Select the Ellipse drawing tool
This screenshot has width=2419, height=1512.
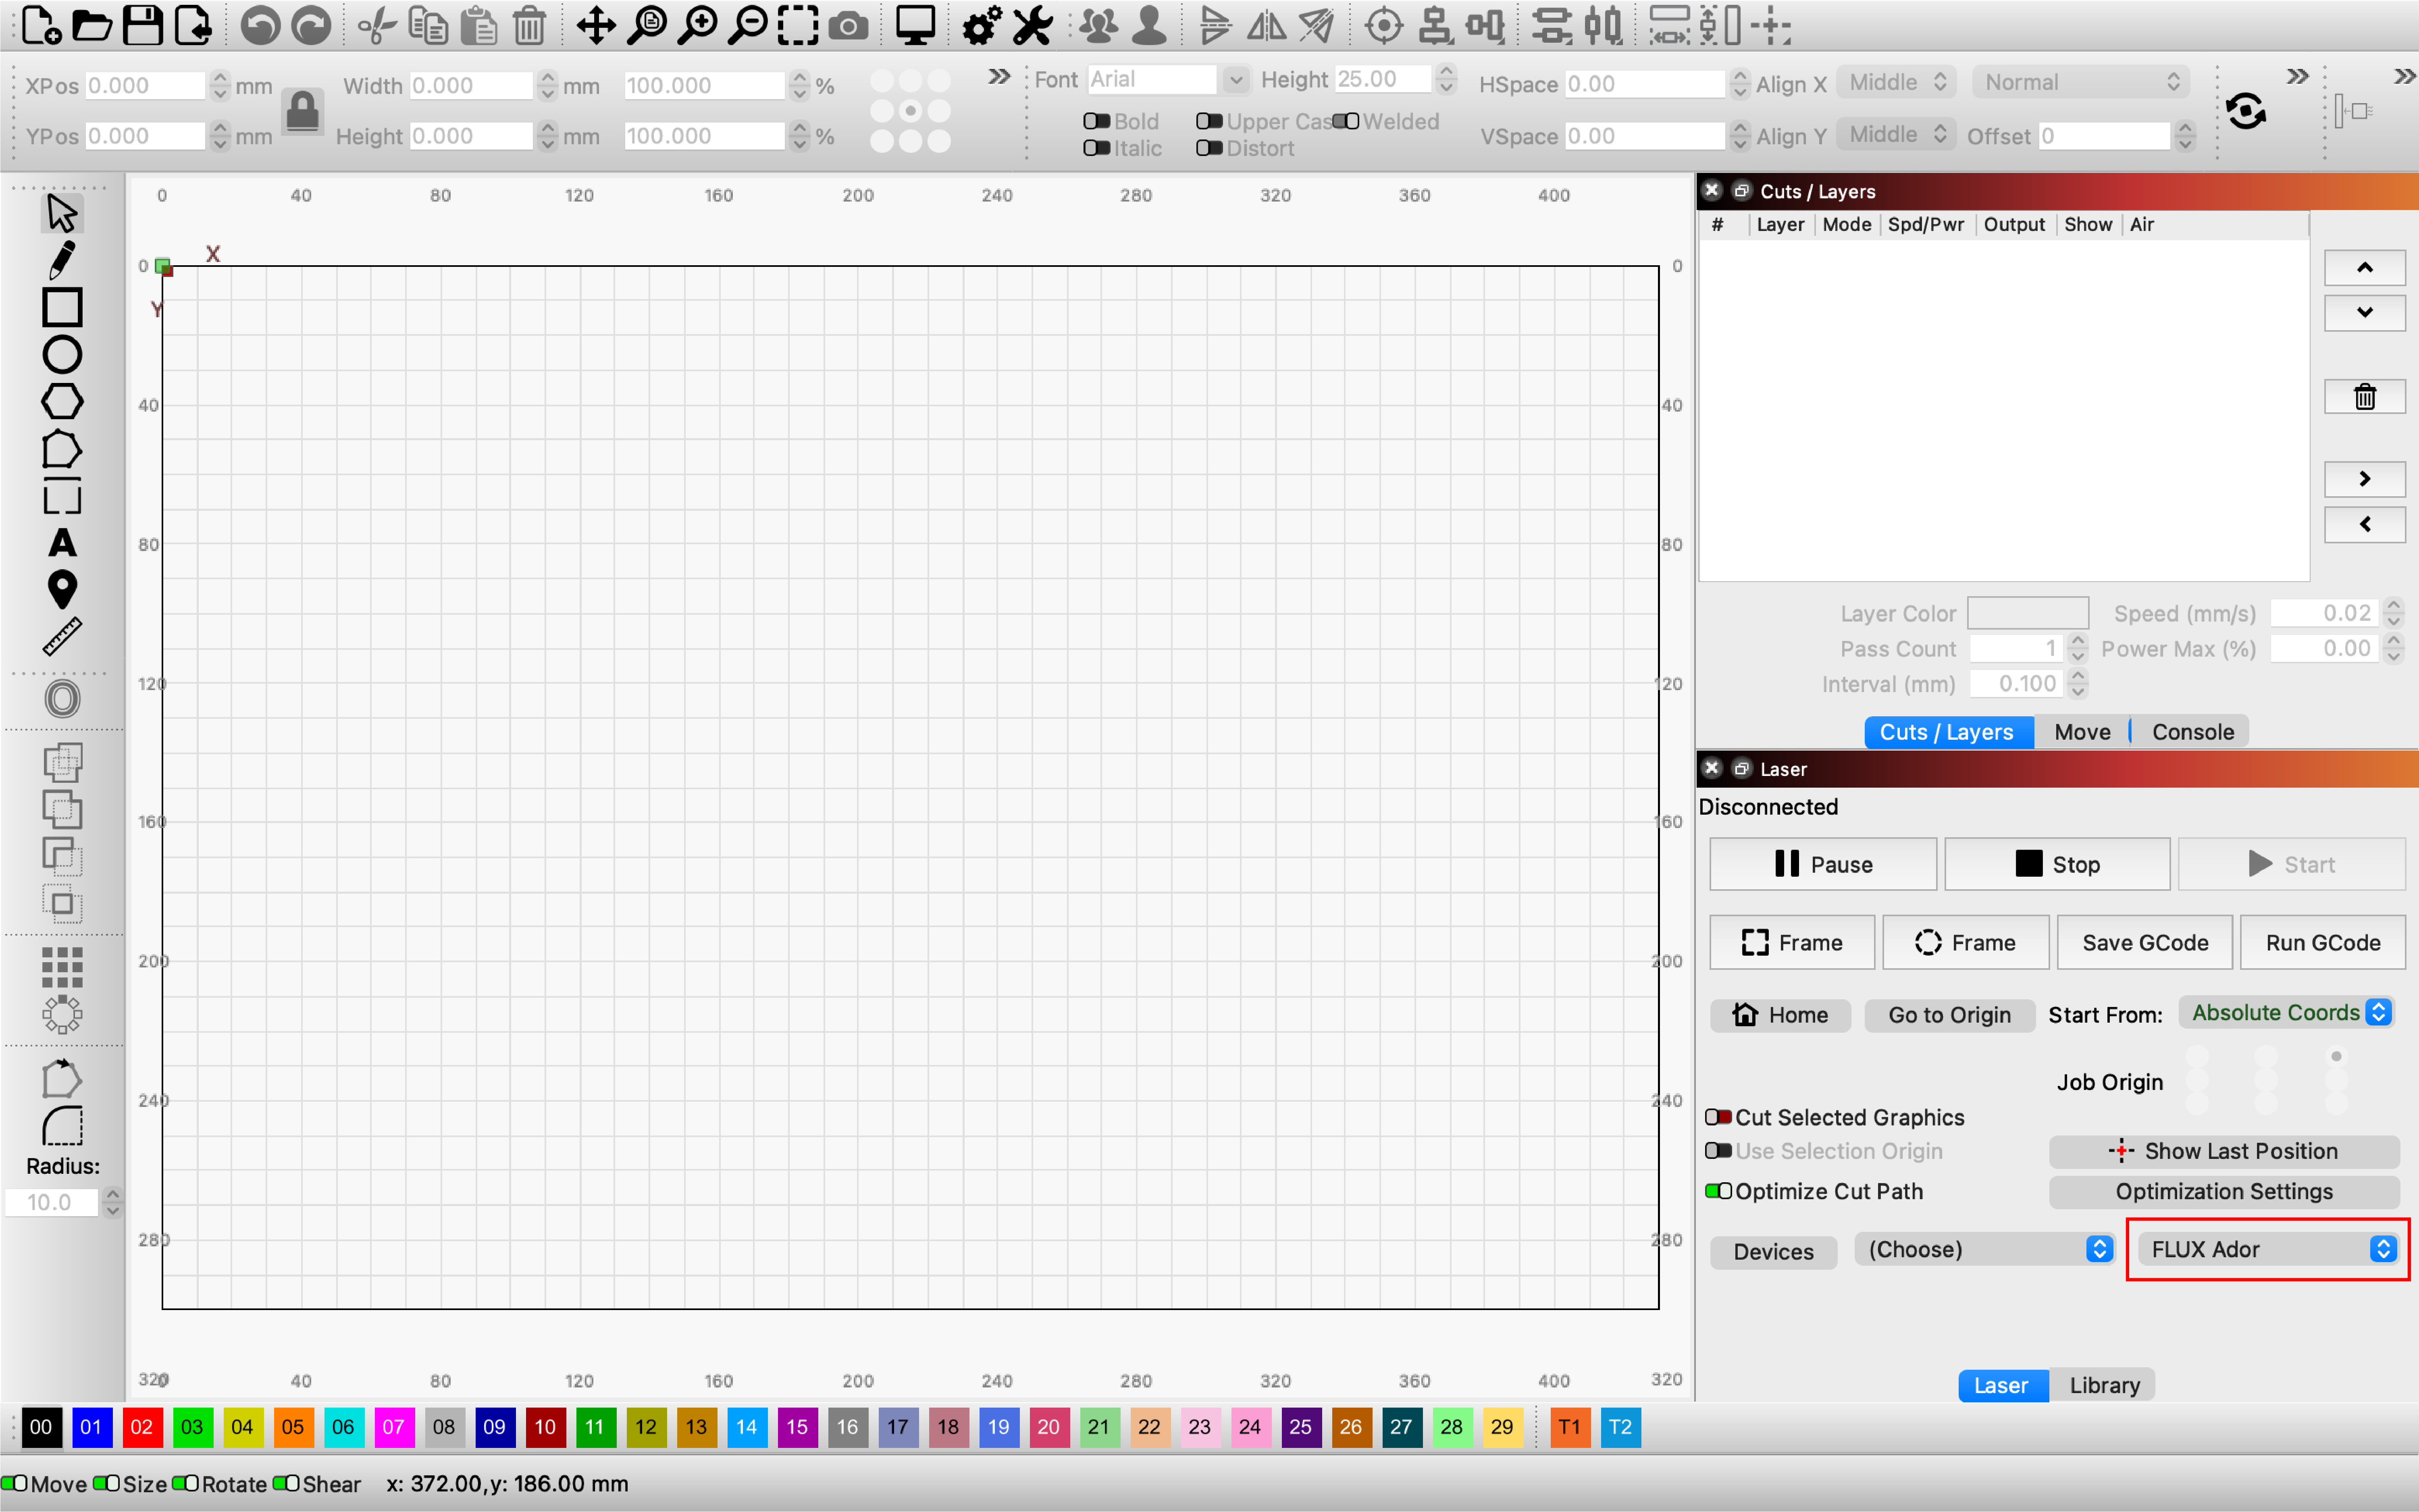62,354
